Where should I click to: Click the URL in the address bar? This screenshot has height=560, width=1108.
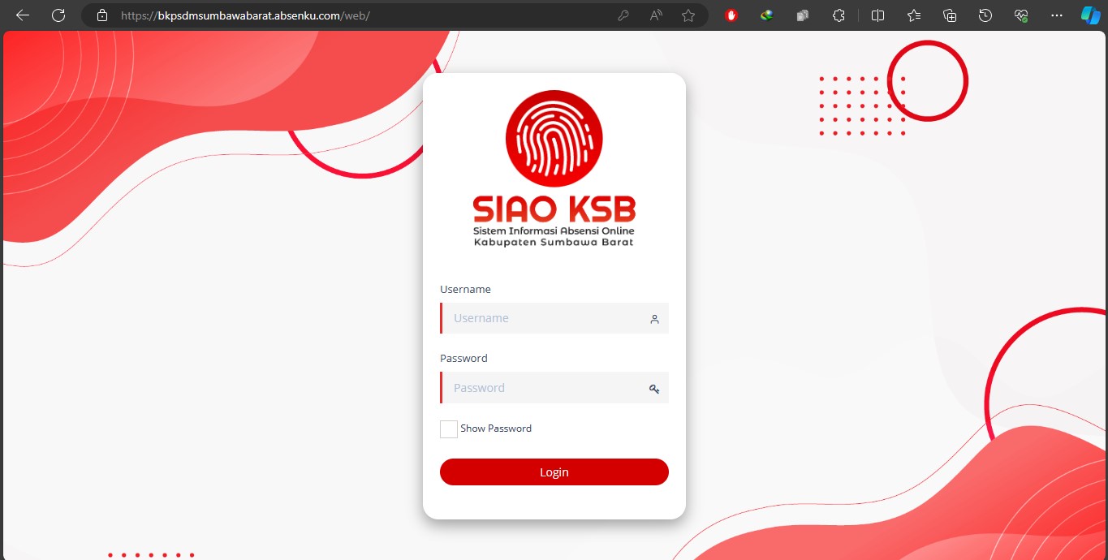tap(245, 15)
